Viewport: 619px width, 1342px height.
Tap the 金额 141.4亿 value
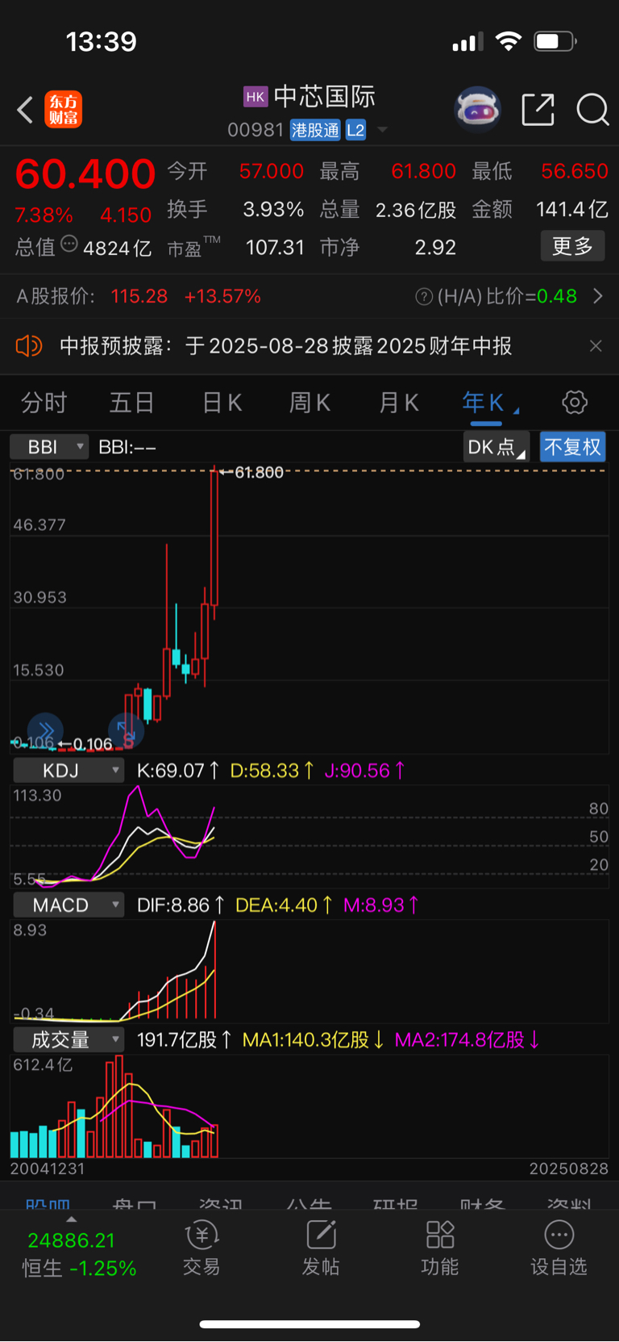click(571, 210)
